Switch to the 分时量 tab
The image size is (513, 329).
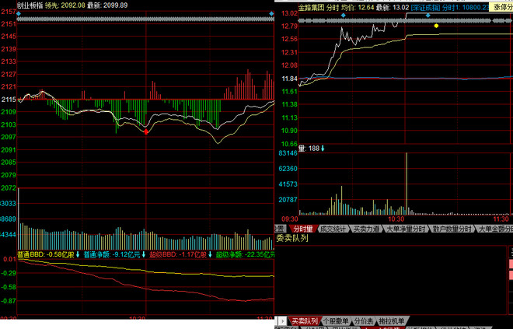pyautogui.click(x=303, y=229)
